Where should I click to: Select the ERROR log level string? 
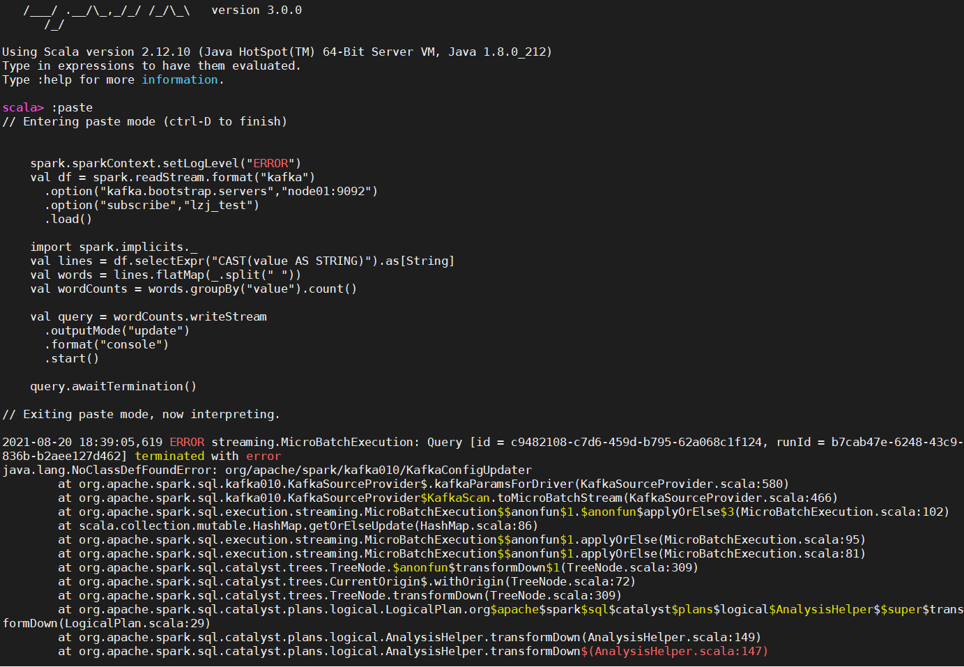(x=273, y=162)
